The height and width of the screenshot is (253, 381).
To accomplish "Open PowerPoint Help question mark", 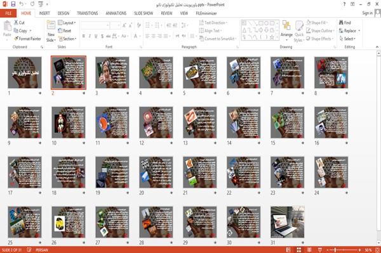I will pyautogui.click(x=344, y=4).
